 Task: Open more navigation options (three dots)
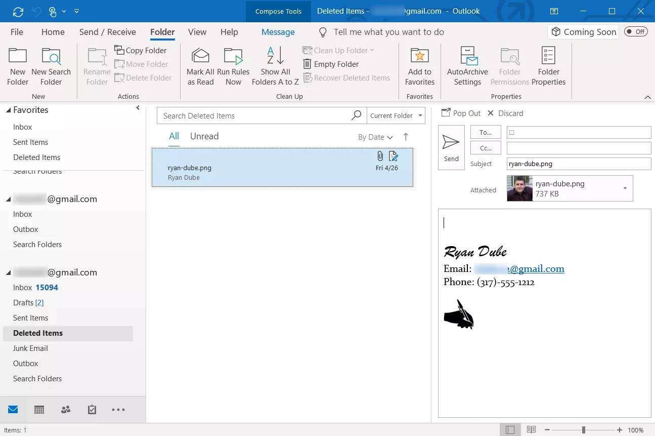pyautogui.click(x=118, y=410)
